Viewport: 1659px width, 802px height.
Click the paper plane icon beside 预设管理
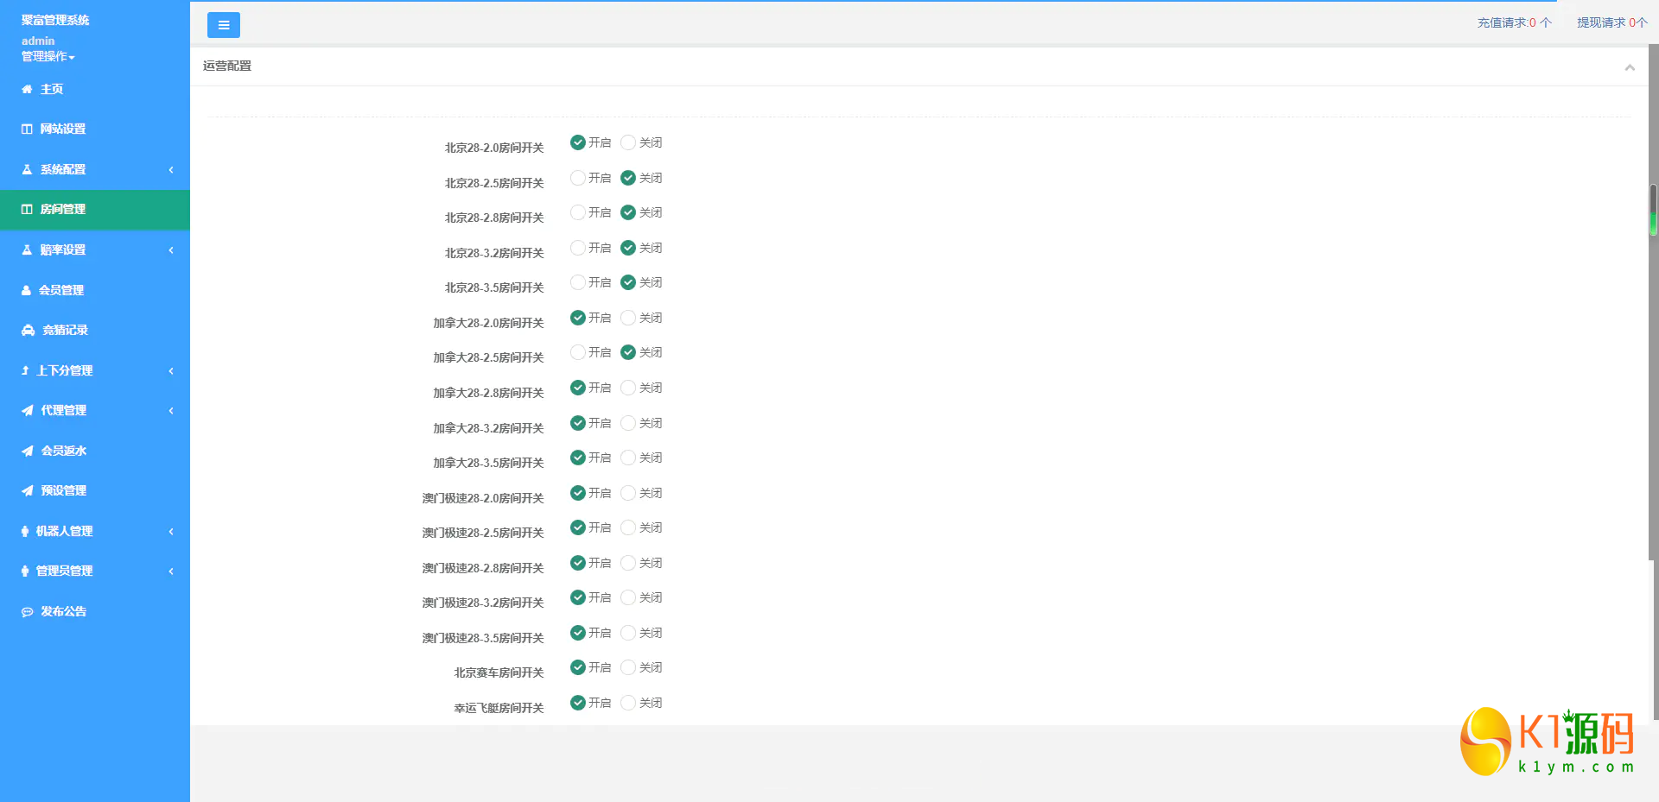tap(28, 490)
